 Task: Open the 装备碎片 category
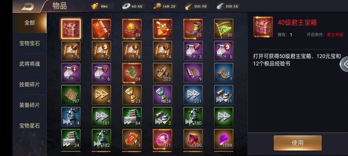tap(30, 105)
